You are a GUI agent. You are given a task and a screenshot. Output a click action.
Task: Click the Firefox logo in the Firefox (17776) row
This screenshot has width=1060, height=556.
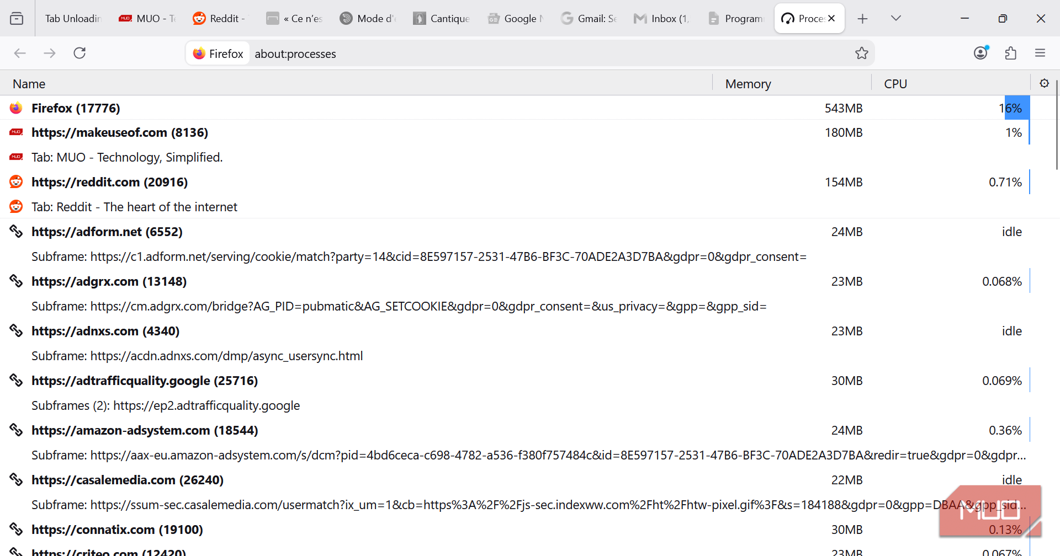[16, 108]
